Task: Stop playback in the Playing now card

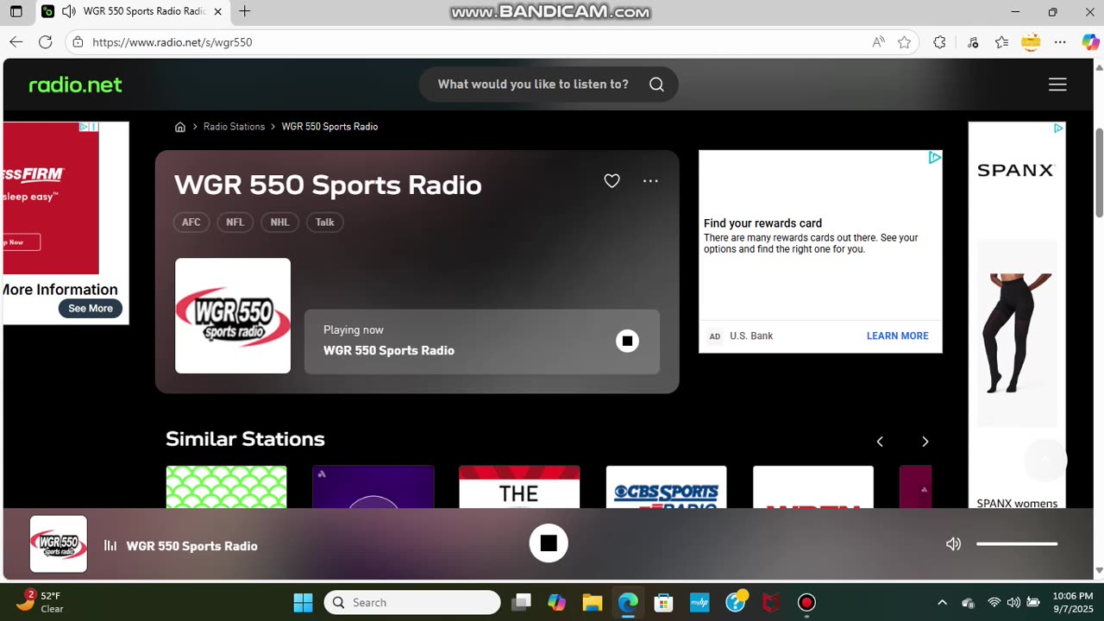Action: point(627,341)
